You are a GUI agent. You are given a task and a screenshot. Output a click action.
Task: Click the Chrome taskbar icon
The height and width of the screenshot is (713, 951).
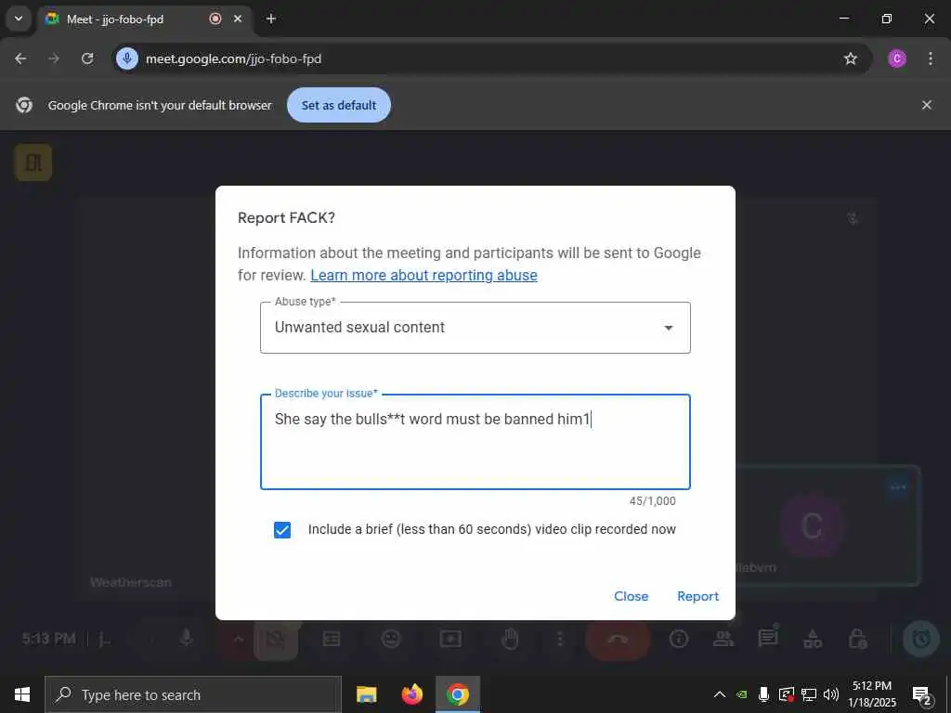[458, 694]
